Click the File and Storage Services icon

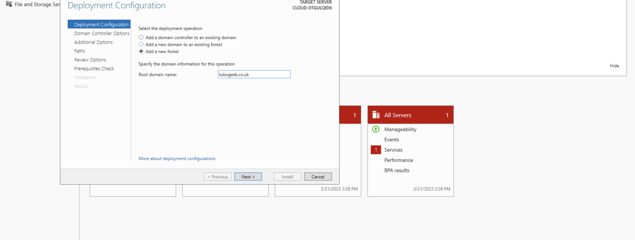click(9, 4)
